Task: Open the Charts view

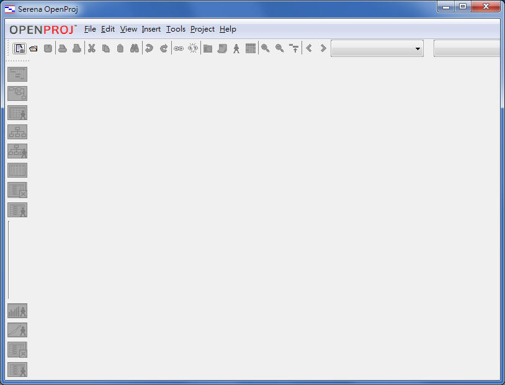Action: [17, 330]
